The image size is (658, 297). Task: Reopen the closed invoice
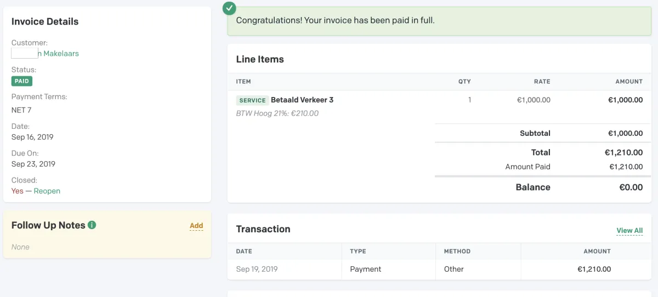[47, 191]
